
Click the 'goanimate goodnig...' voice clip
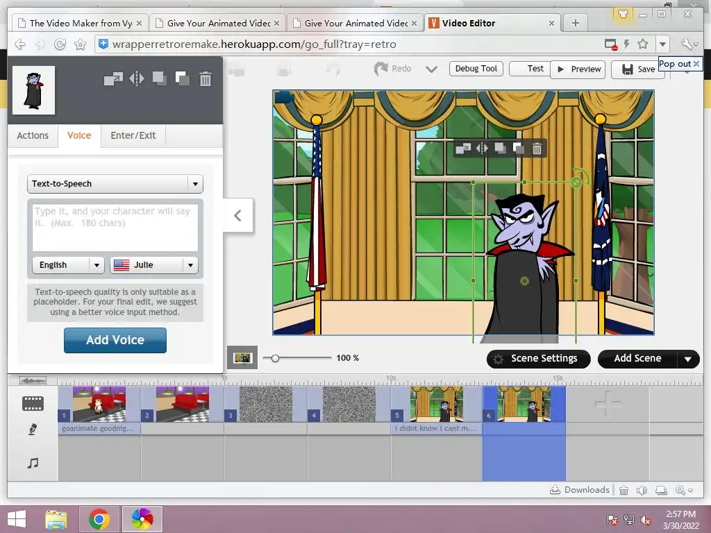point(99,429)
